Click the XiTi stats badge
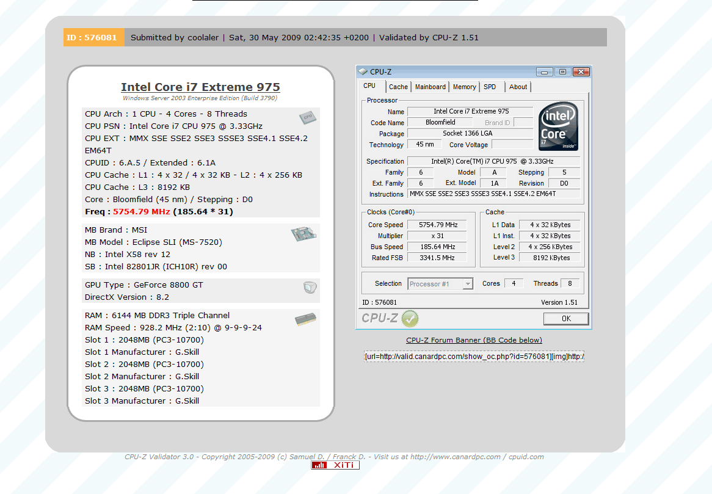712x494 pixels. (x=335, y=465)
